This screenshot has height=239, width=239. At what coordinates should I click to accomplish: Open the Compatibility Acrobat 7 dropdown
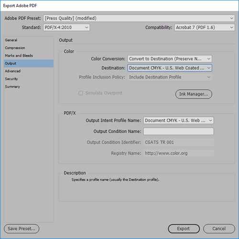(205, 27)
